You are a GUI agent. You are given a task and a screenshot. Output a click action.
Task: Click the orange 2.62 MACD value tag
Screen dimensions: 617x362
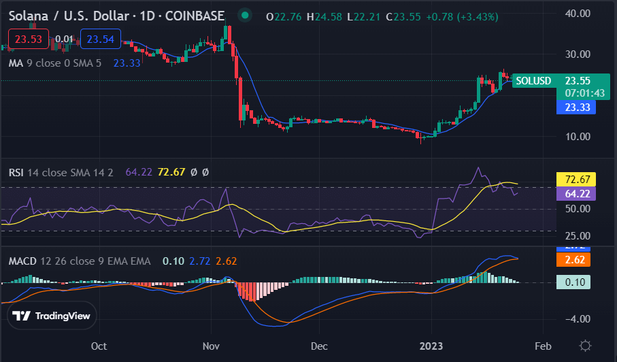coord(573,260)
